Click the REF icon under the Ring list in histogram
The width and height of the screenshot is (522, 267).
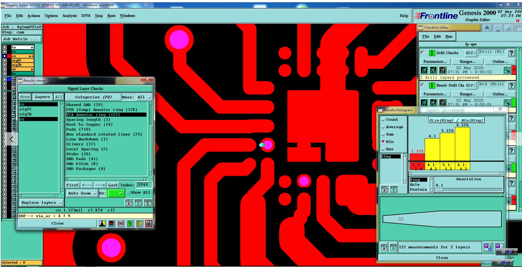tap(393, 189)
